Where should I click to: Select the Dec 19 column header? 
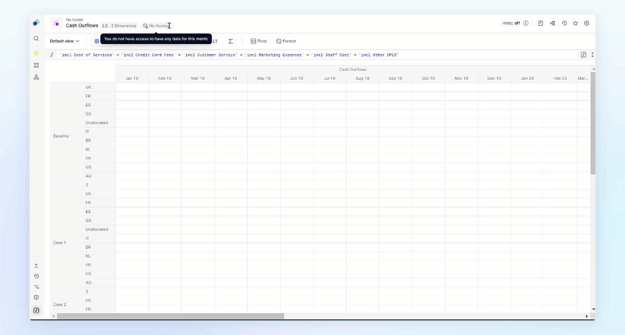[494, 79]
